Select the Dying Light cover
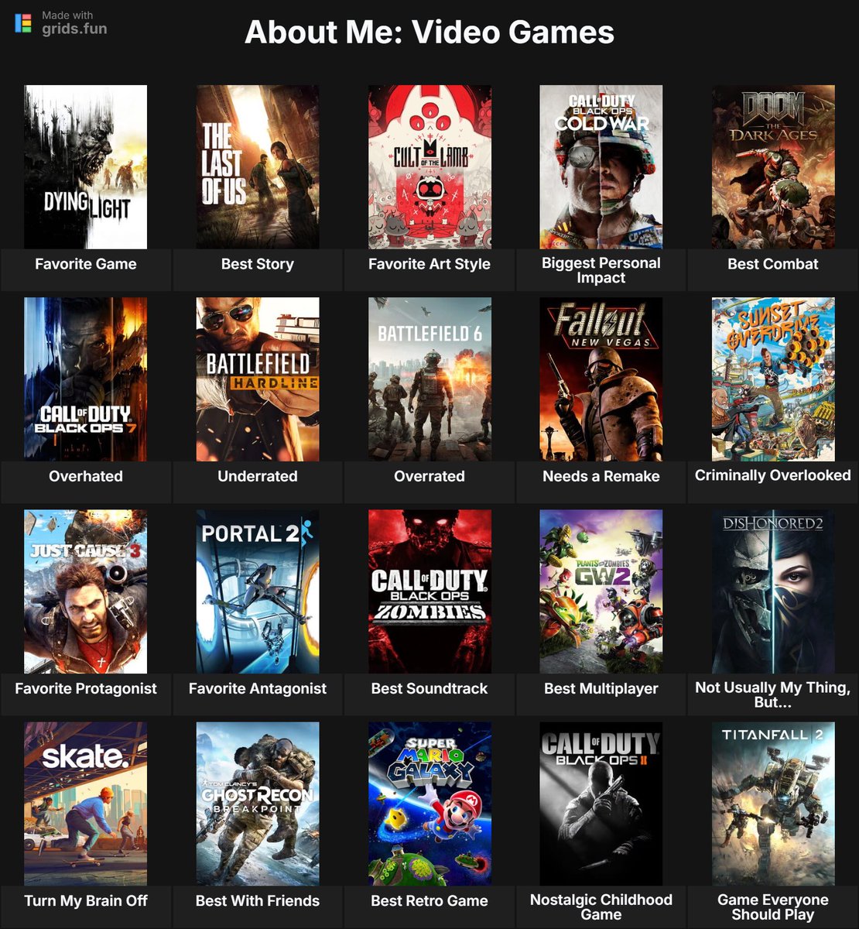 tap(86, 166)
